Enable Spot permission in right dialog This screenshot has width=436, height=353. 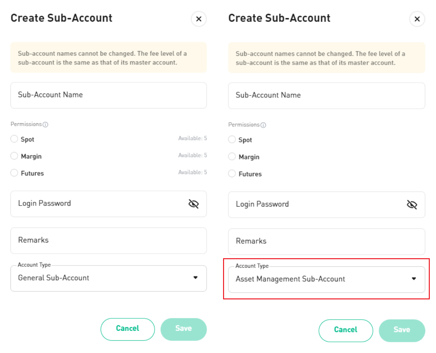[x=232, y=140]
